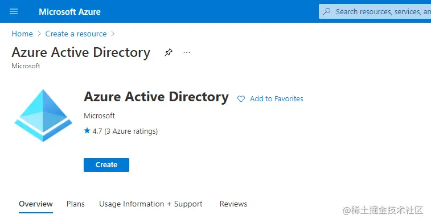
Task: Click the 4.7 (3 Azure ratings) text
Action: [125, 131]
